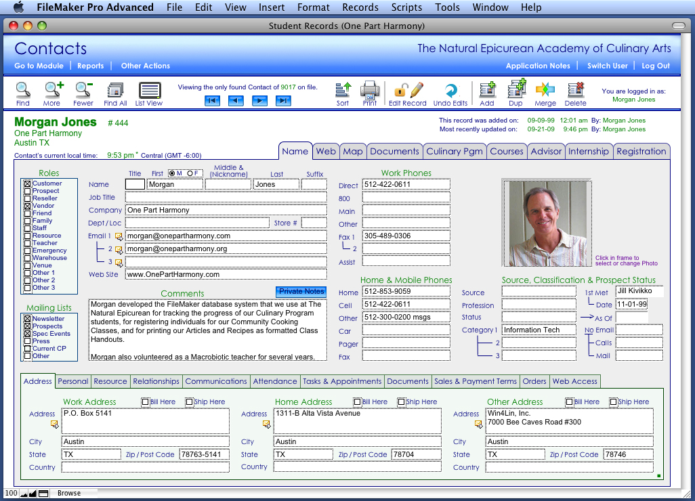Toggle the Customer role checkbox

(x=28, y=183)
